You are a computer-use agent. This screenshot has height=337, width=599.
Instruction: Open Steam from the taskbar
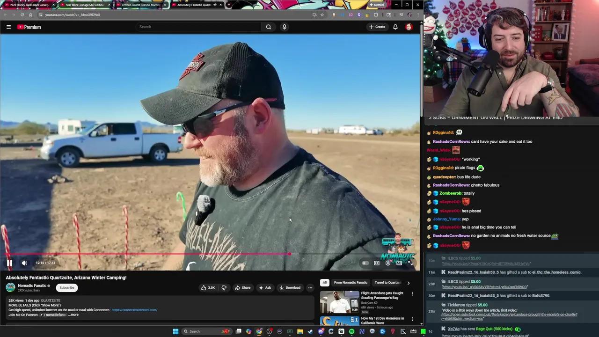tap(310, 331)
